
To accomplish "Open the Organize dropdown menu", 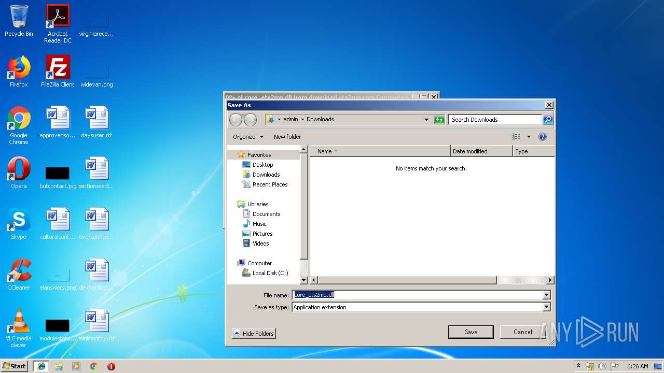I will click(x=248, y=137).
